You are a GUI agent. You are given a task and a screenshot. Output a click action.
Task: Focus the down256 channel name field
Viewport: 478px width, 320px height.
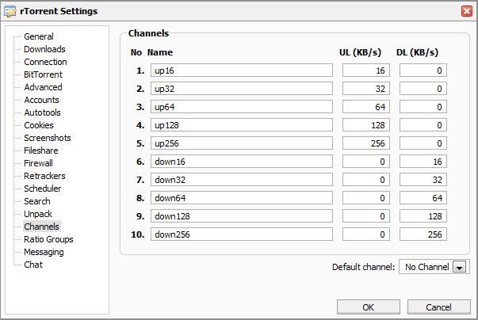(241, 234)
